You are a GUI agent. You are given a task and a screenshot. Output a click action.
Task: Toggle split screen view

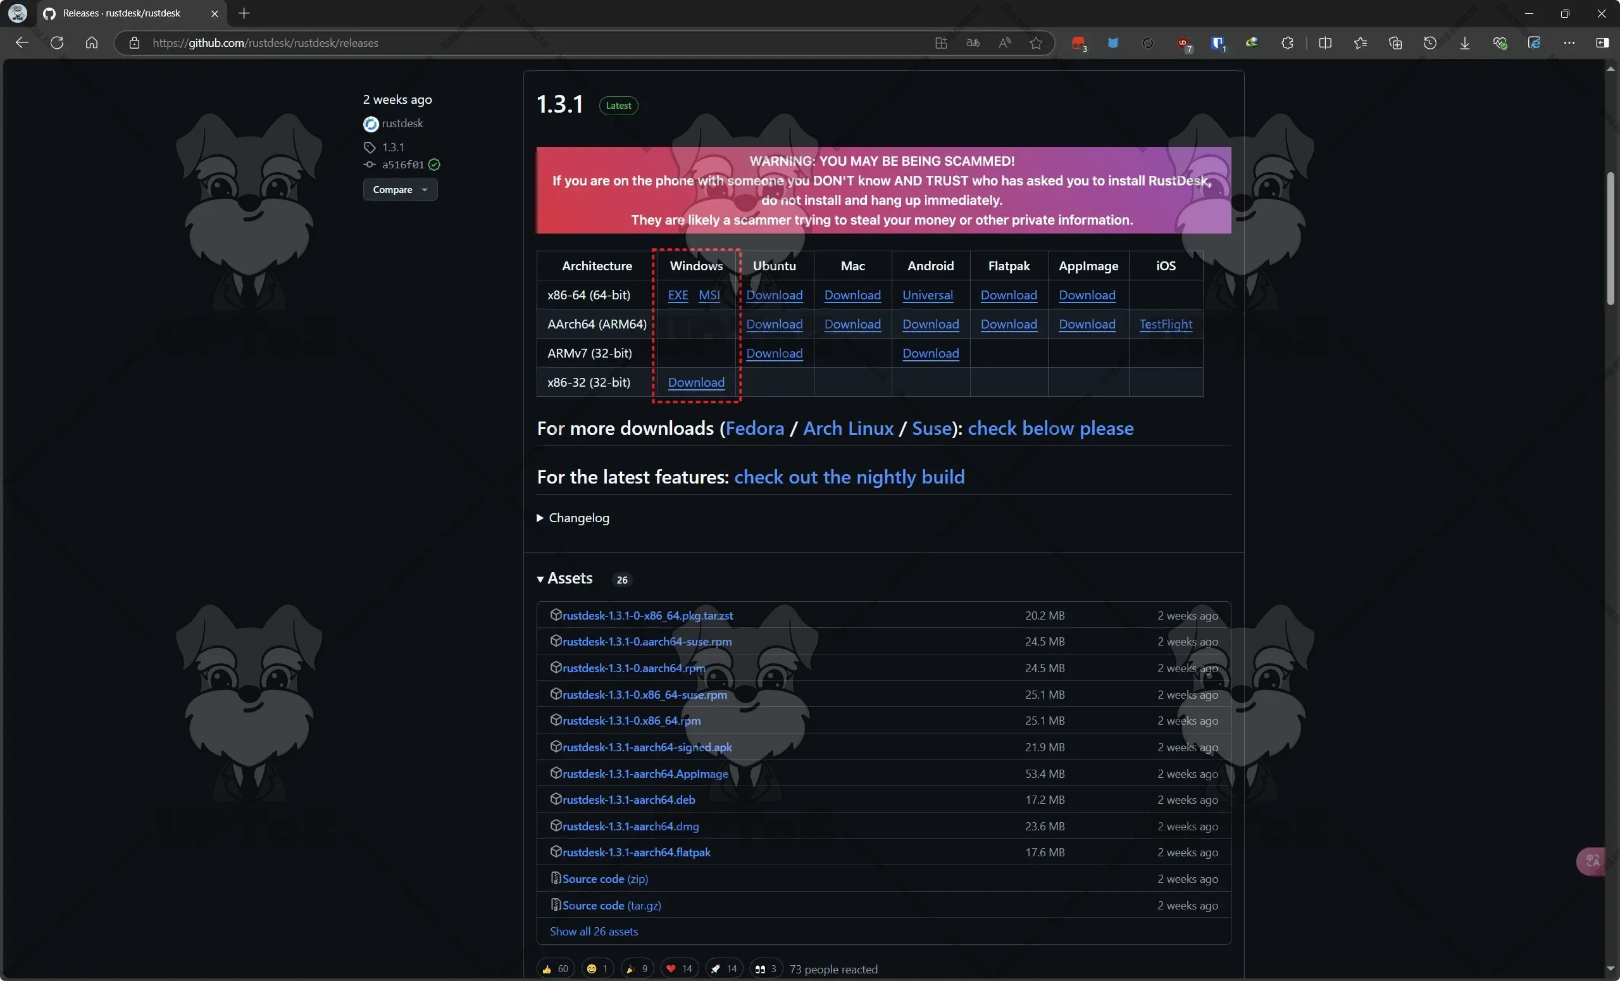pyautogui.click(x=1326, y=43)
